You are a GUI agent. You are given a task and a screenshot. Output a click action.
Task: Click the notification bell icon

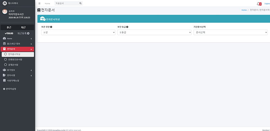(258, 4)
